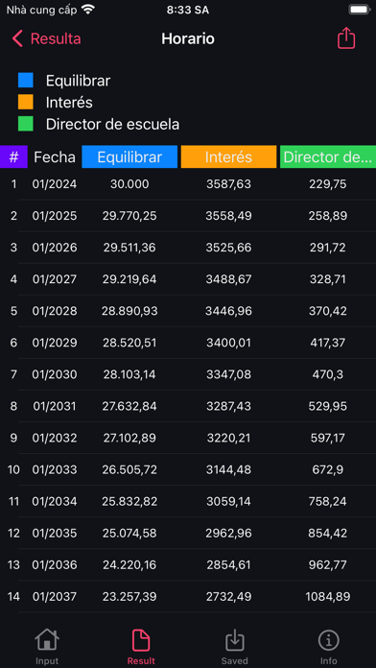The image size is (376, 668).
Task: Select principal value 962,77
Action: pos(328,565)
